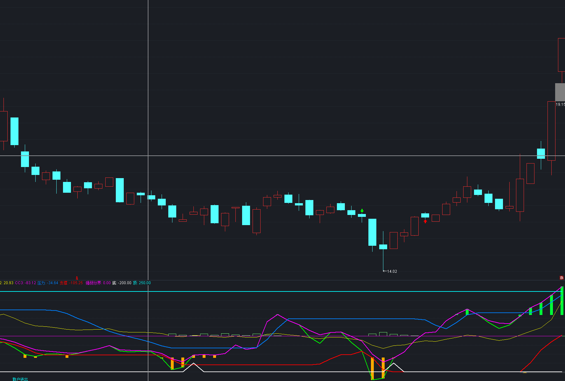Click the tall orange bar nearest the 14.02 low
This screenshot has height=381, width=565.
(383, 368)
